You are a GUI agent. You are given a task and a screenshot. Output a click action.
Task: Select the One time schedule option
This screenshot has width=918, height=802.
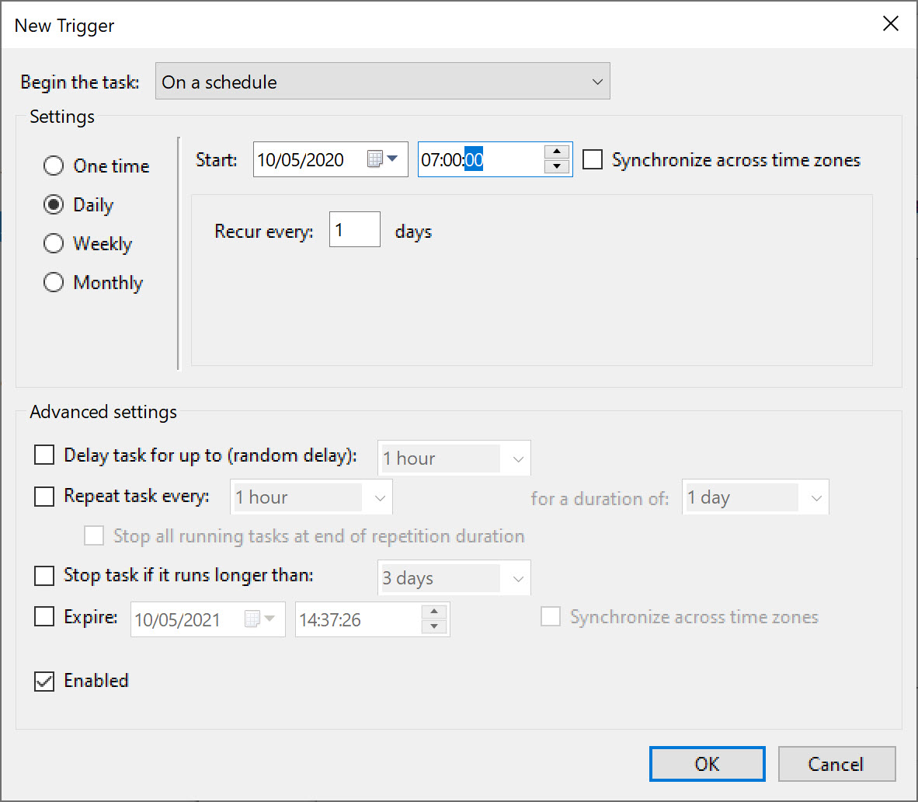coord(54,166)
